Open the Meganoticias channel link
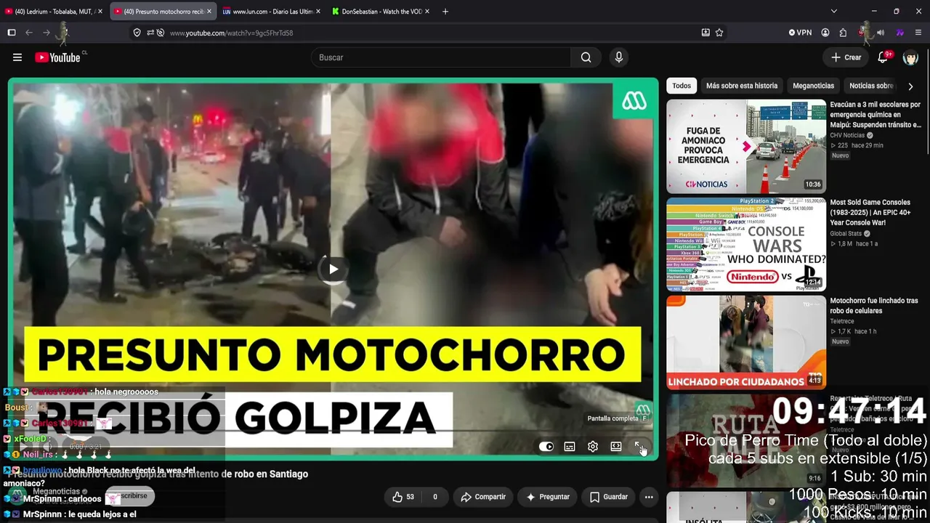Screen dimensions: 930x523 [x=56, y=492]
